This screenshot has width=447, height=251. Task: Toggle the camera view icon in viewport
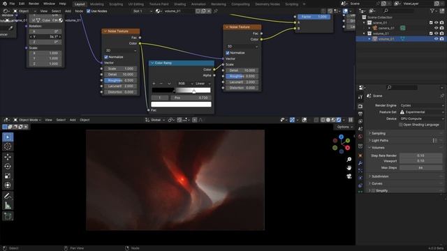point(349,176)
